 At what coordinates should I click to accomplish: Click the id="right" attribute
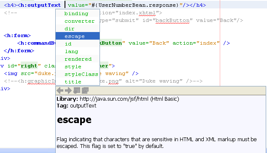pos(24,66)
